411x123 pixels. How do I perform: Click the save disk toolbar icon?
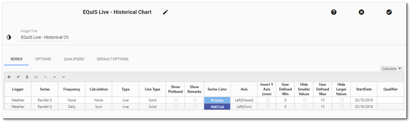coord(36,77)
